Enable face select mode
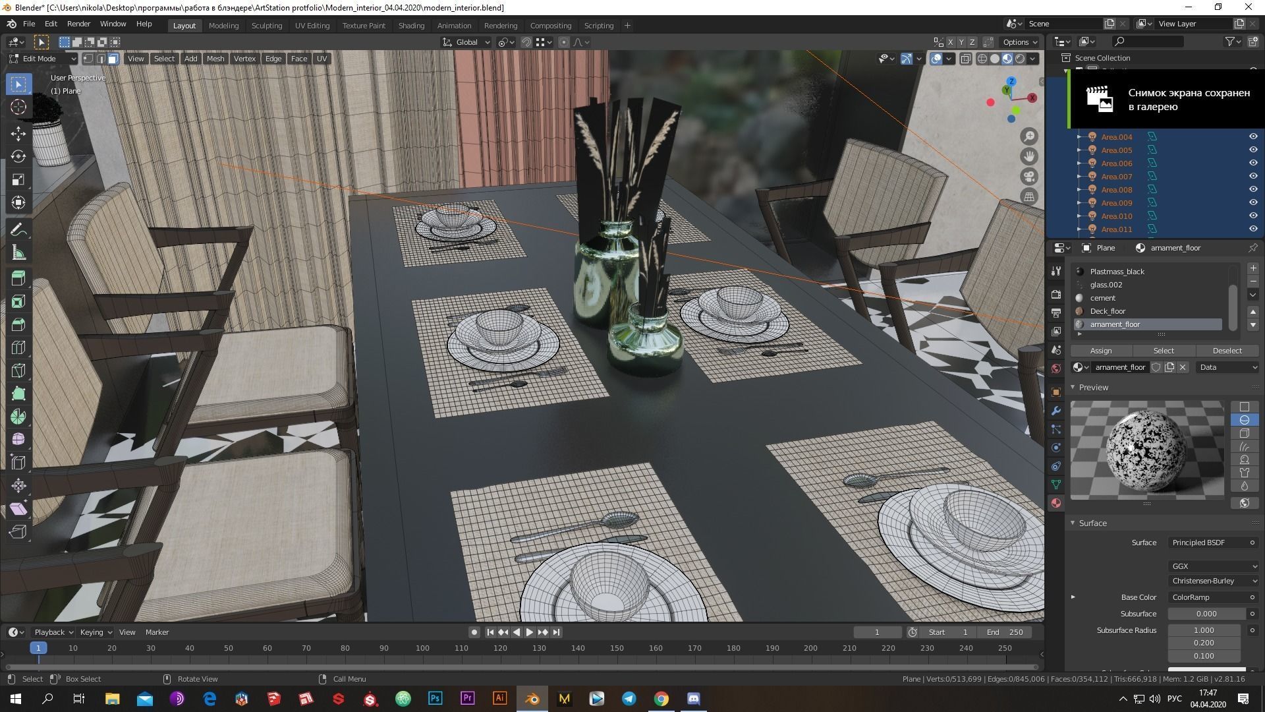 (x=113, y=59)
